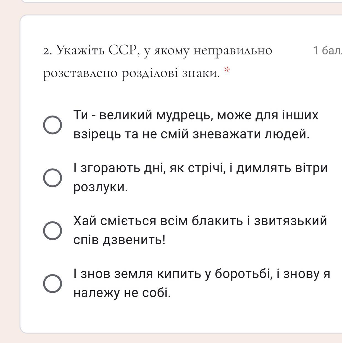Click the text "спів дзвенить!"
342x343 pixels.
119,240
